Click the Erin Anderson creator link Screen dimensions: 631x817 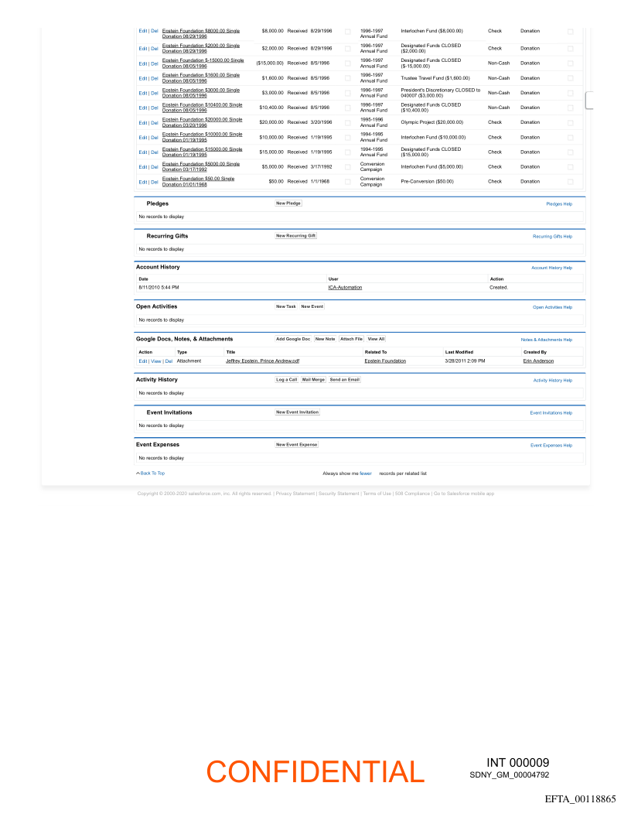click(538, 361)
